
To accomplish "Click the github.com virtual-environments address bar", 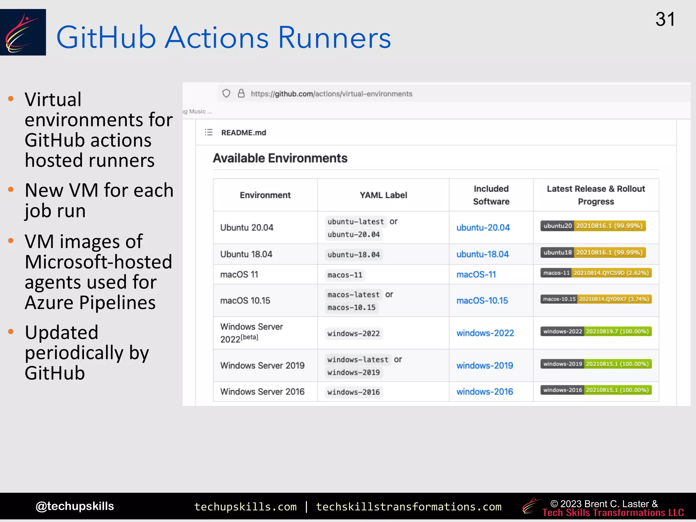I will pyautogui.click(x=331, y=94).
